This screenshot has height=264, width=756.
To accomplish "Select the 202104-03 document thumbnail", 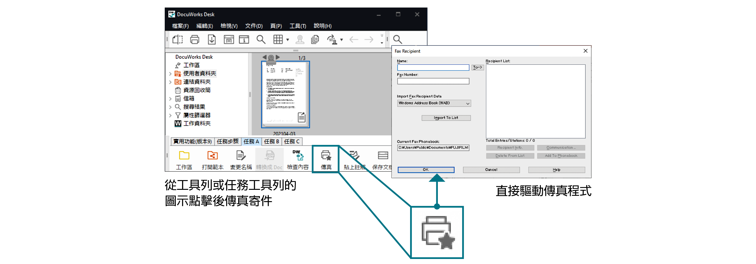I will pyautogui.click(x=285, y=94).
